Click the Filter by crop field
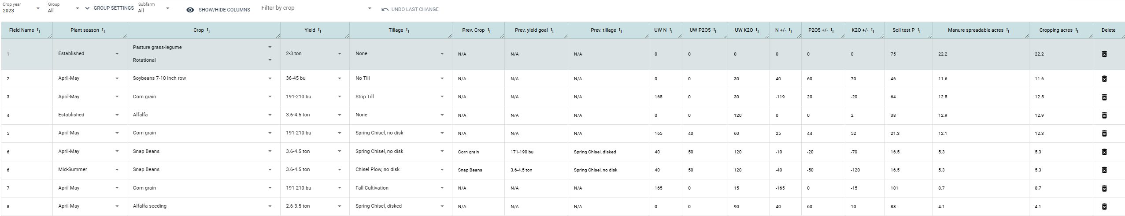The image size is (1125, 216). 316,8
